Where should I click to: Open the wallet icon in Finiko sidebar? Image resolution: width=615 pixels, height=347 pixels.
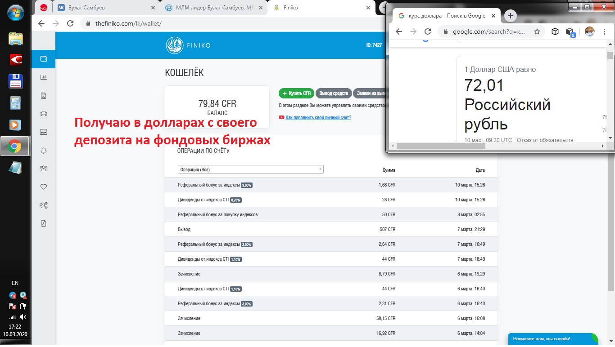click(x=44, y=59)
